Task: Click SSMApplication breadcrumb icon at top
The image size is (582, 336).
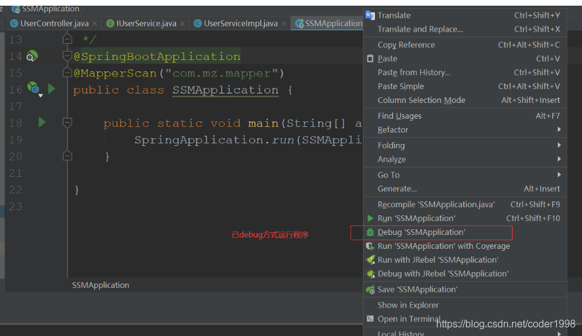Action: (16, 9)
